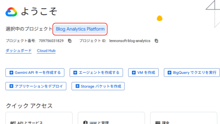Copy the project number 709756031829
The width and height of the screenshot is (220, 124).
(69, 41)
